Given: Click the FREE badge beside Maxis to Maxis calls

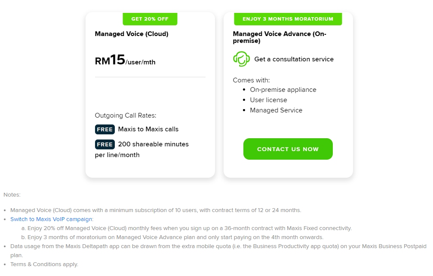Looking at the screenshot, I should click(x=104, y=129).
